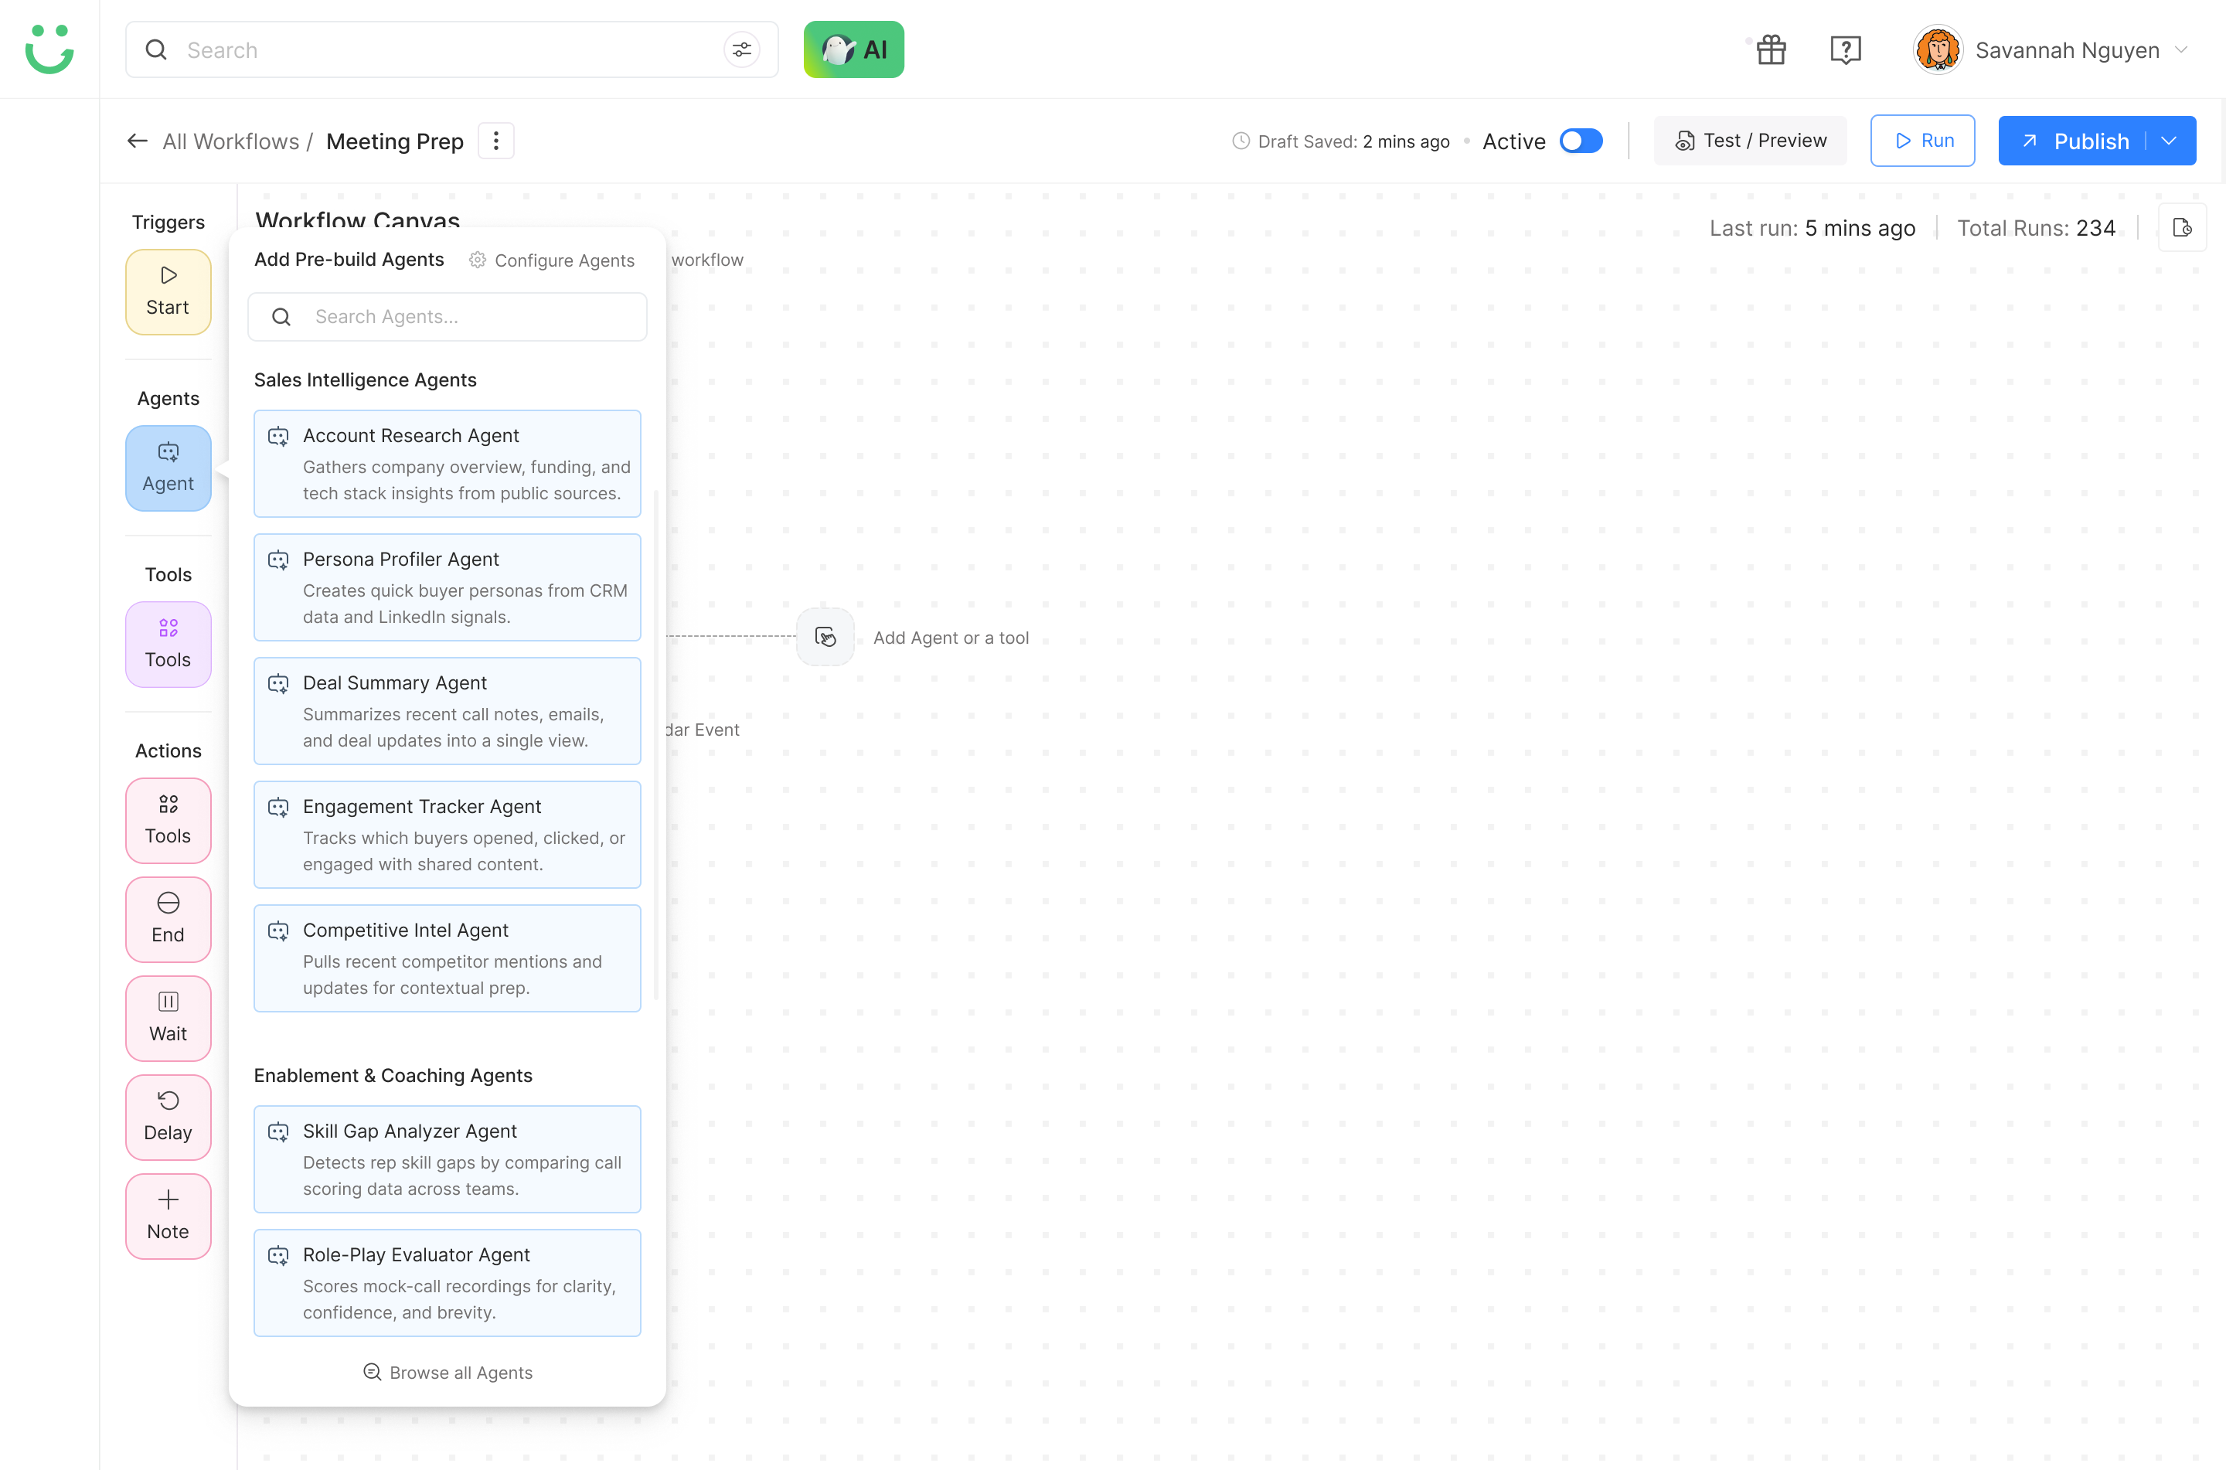
Task: Open search filter options icon
Action: pos(741,49)
